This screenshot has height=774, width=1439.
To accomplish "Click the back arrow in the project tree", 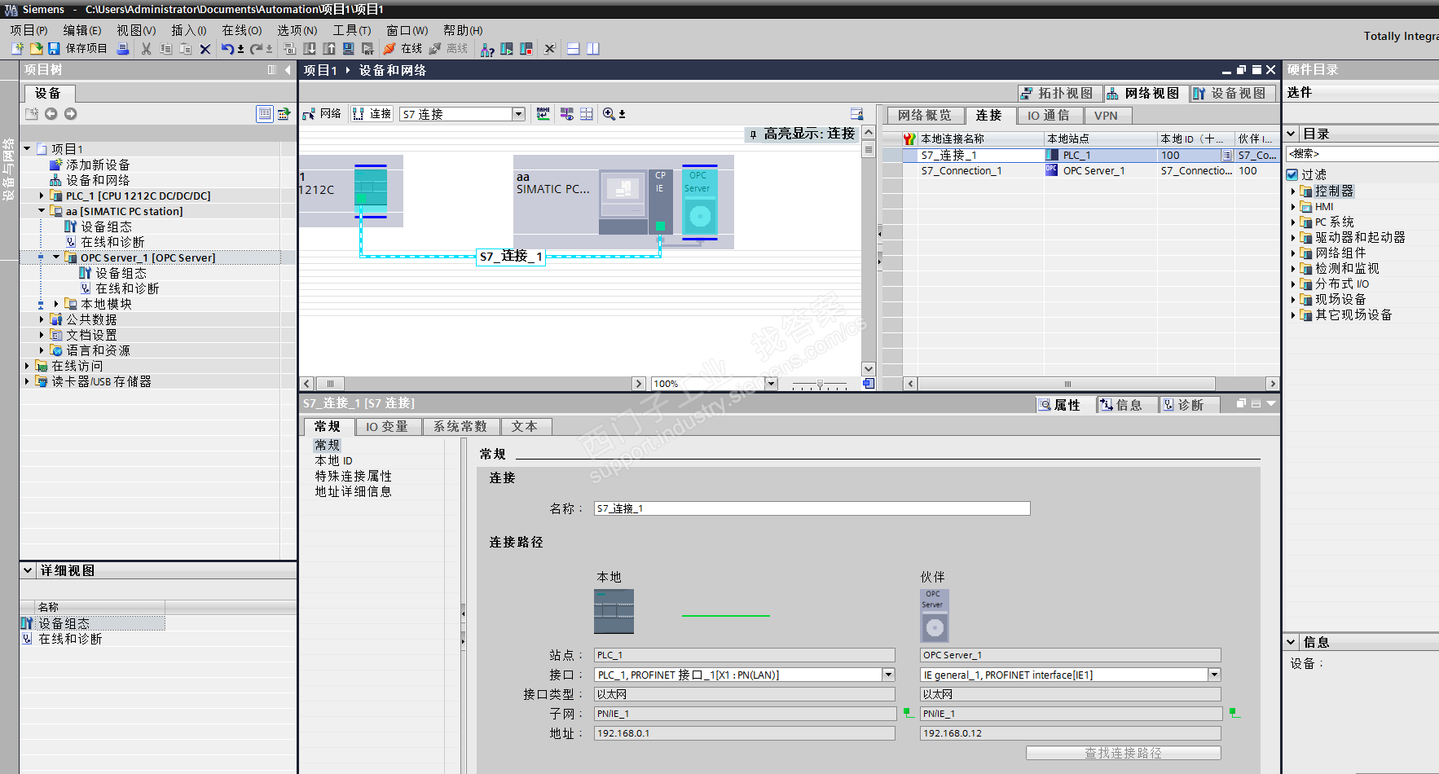I will point(51,114).
